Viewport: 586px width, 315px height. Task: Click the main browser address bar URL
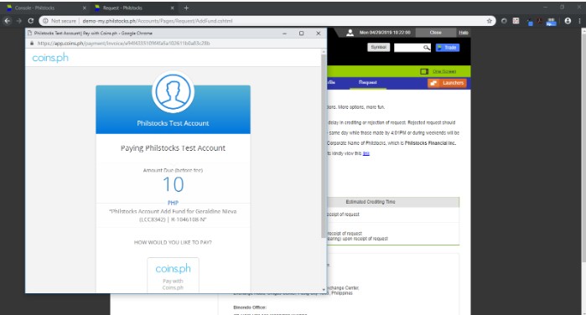pos(158,21)
